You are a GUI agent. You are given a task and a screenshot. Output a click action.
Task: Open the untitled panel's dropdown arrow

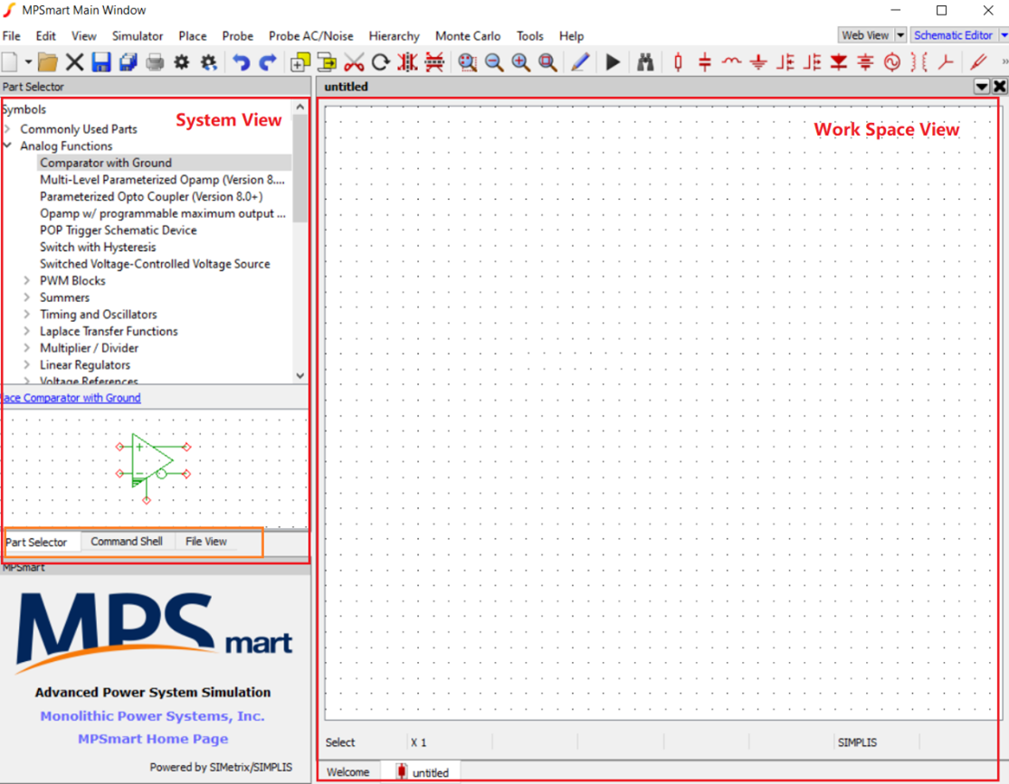pos(981,87)
